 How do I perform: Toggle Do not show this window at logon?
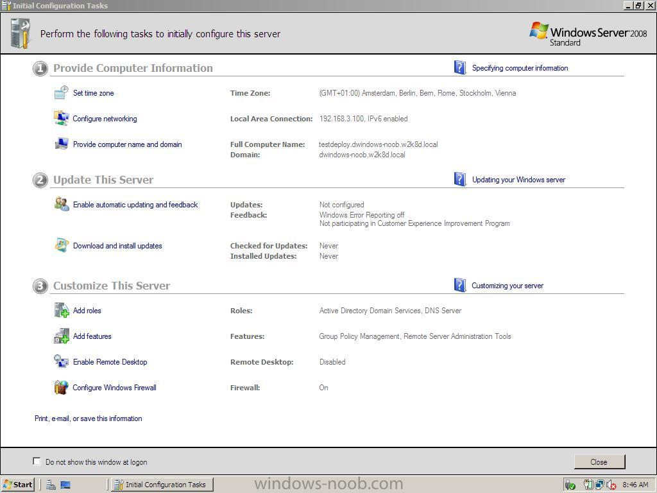click(x=37, y=461)
